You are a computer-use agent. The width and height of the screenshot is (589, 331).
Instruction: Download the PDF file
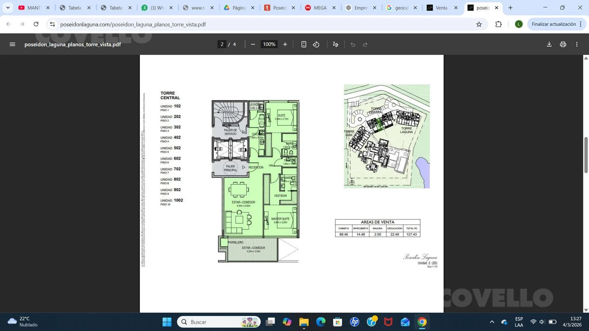[x=549, y=44]
